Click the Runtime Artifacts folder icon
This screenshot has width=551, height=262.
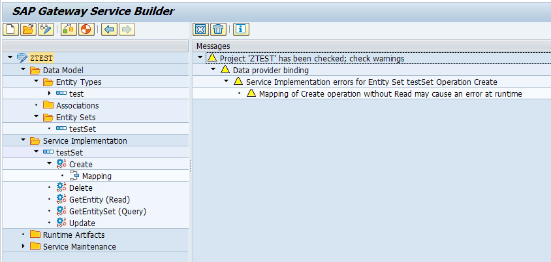[35, 235]
